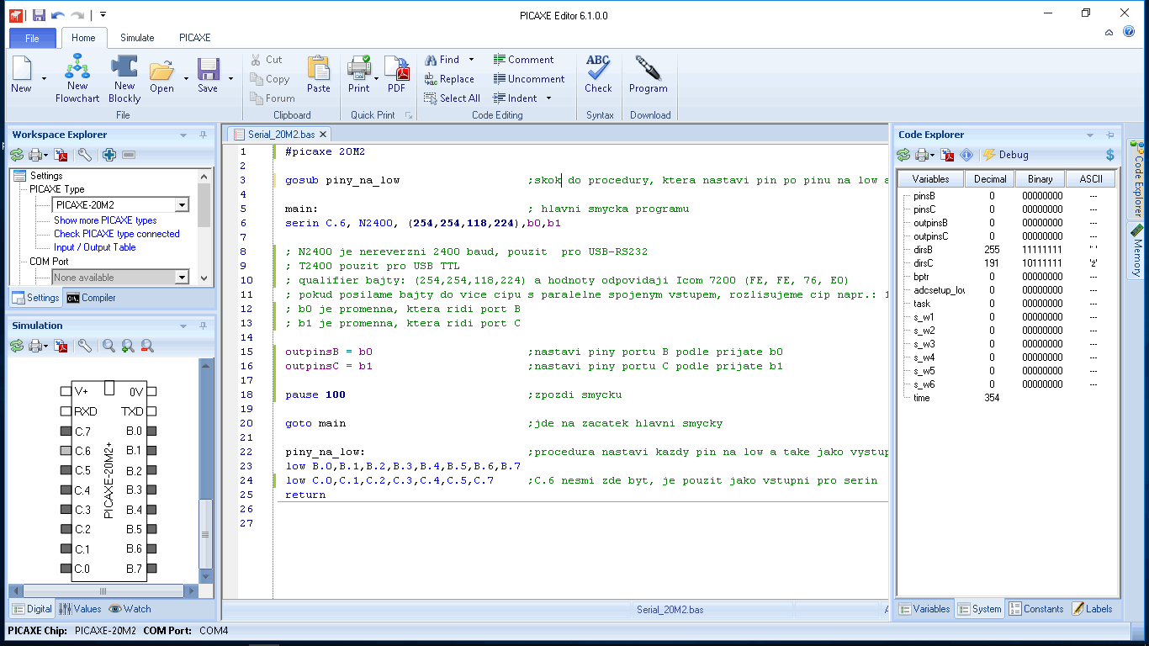Open the PICAXE-20M2 type dropdown
The height and width of the screenshot is (646, 1149).
pos(182,205)
